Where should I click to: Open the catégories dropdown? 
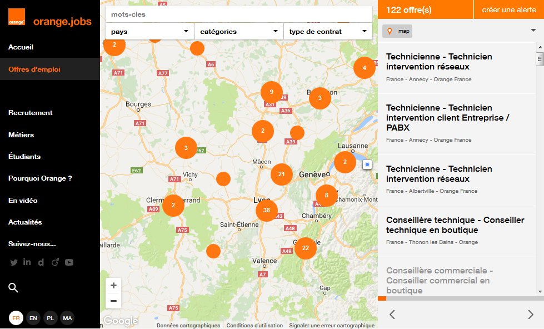[239, 32]
